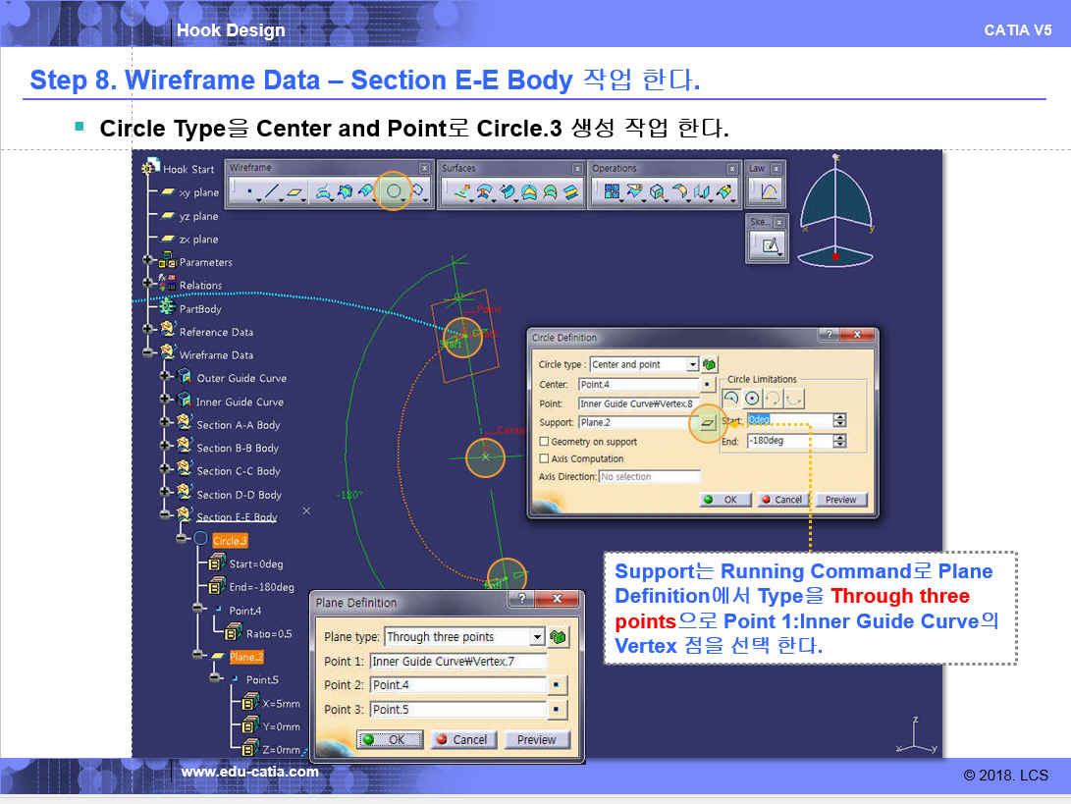Screen dimensions: 1071x804
Task: Check the Axis Computation checkbox
Action: pyautogui.click(x=545, y=458)
